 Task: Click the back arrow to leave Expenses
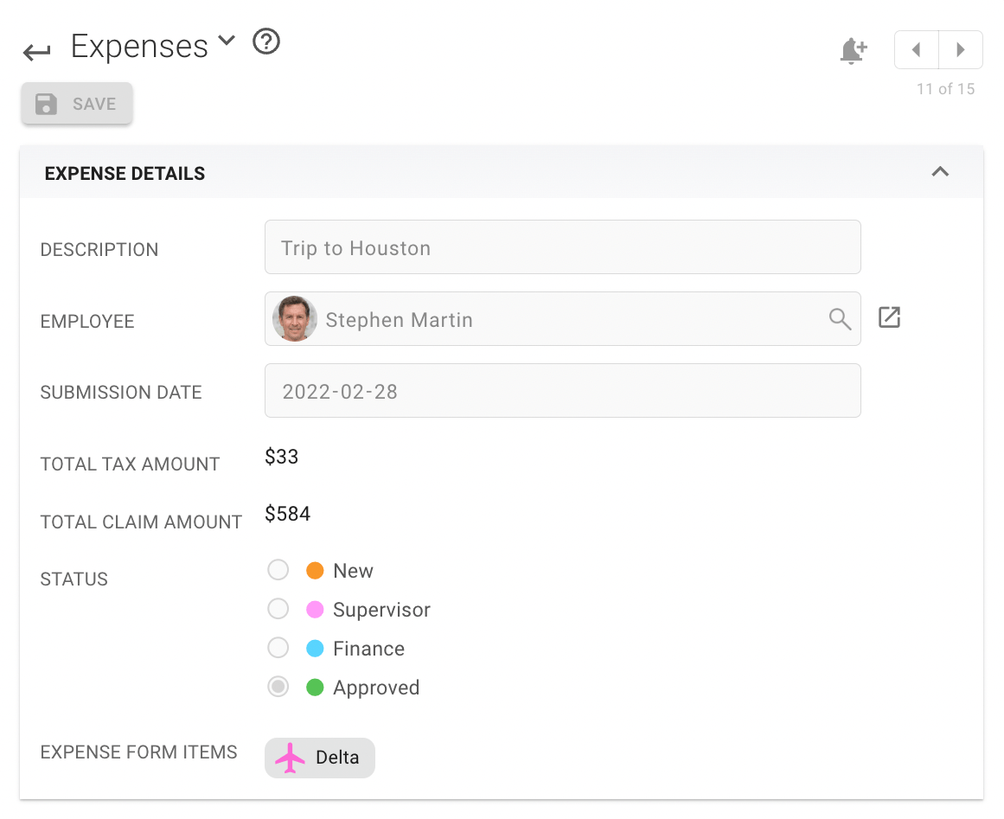[x=35, y=51]
